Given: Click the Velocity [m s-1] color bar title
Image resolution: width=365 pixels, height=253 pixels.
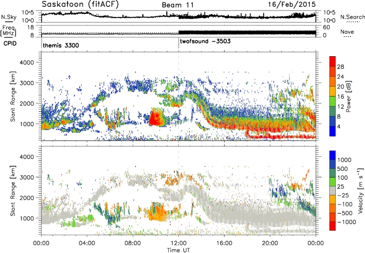Looking at the screenshot, I should click(x=360, y=190).
